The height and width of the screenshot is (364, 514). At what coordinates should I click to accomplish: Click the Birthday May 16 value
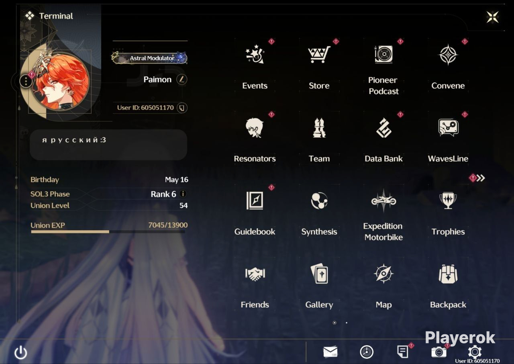[177, 180]
